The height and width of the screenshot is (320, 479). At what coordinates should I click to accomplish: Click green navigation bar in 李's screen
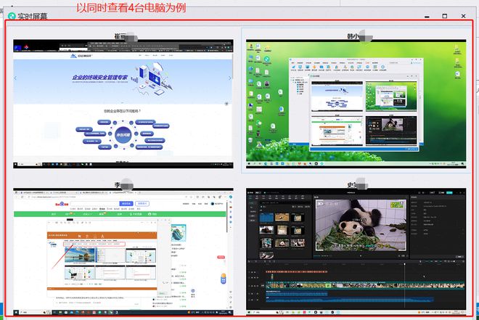click(120, 214)
